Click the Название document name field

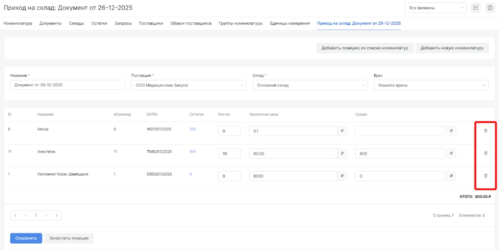(67, 85)
